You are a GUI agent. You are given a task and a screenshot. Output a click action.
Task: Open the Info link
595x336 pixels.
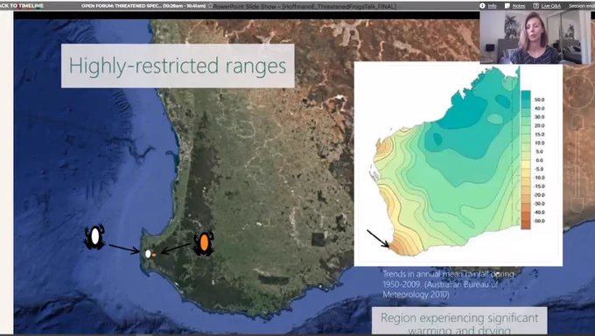[x=492, y=6]
